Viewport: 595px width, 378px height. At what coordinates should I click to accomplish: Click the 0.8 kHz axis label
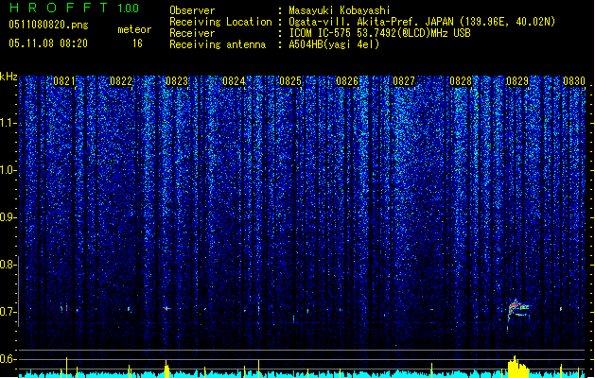tap(8, 265)
